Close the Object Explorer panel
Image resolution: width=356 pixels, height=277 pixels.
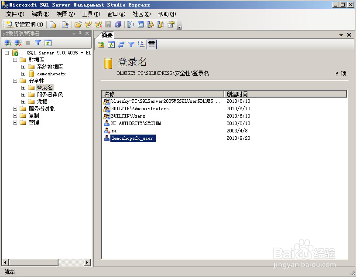tap(87, 34)
